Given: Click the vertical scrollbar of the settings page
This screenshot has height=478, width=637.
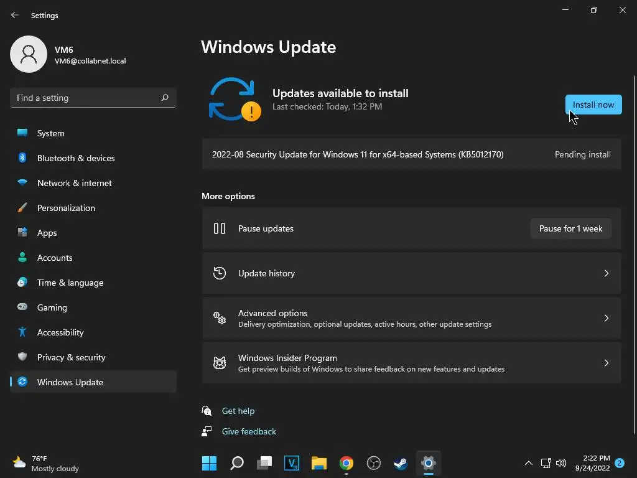Looking at the screenshot, I should pos(634,255).
